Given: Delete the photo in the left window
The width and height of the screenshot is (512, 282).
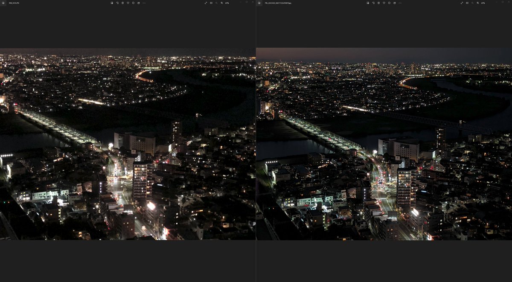Looking at the screenshot, I should [123, 3].
